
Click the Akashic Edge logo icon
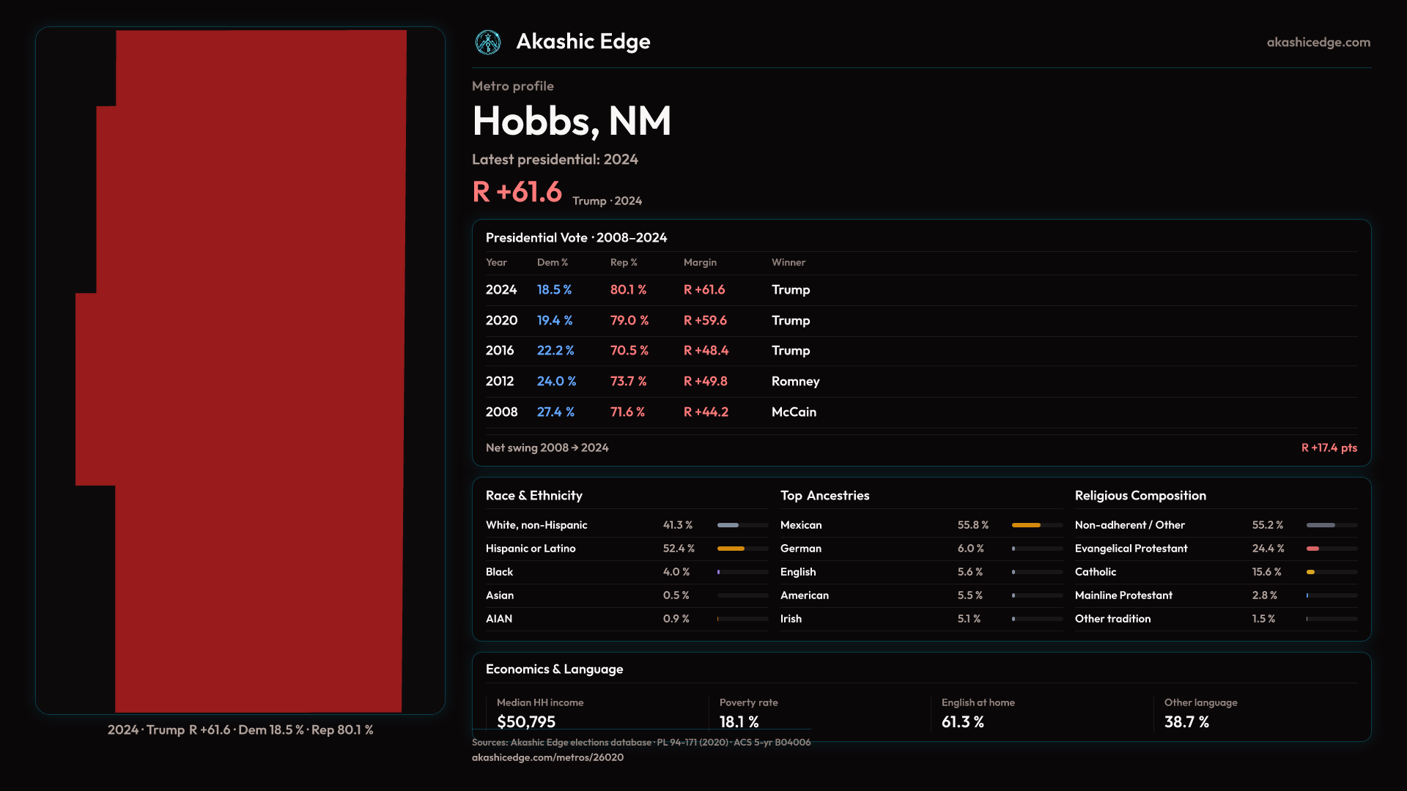(x=487, y=42)
